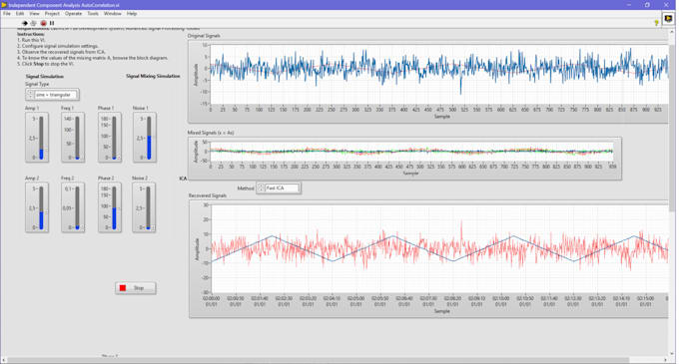Click the 'Signal Simulation' heading text
679x364 pixels.
45,76
